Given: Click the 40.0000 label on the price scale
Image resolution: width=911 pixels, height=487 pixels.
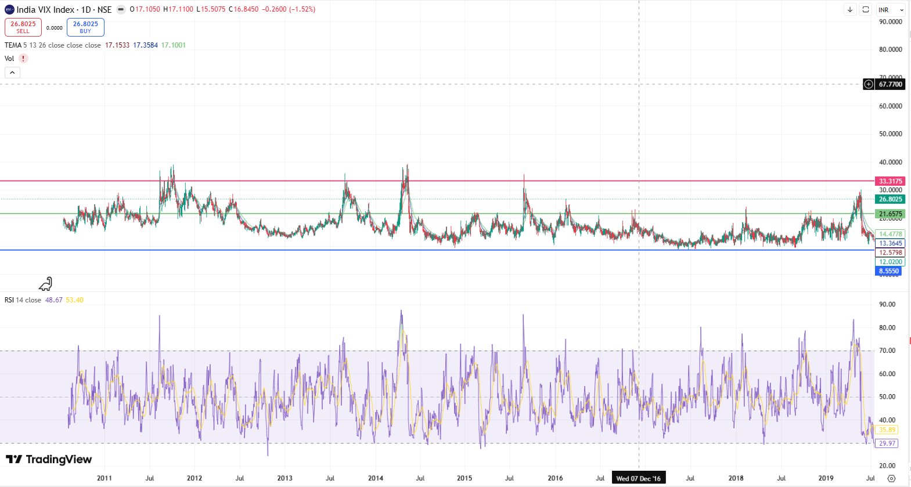Looking at the screenshot, I should coord(891,163).
